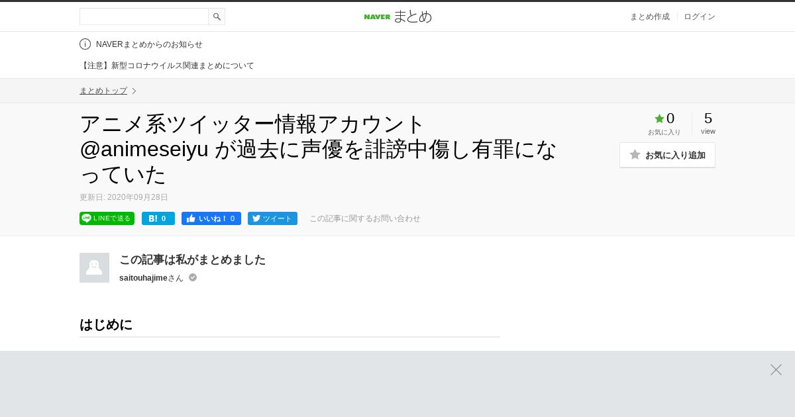The image size is (795, 417).
Task: Click the Hatena B! bookmark button
Action: click(158, 218)
